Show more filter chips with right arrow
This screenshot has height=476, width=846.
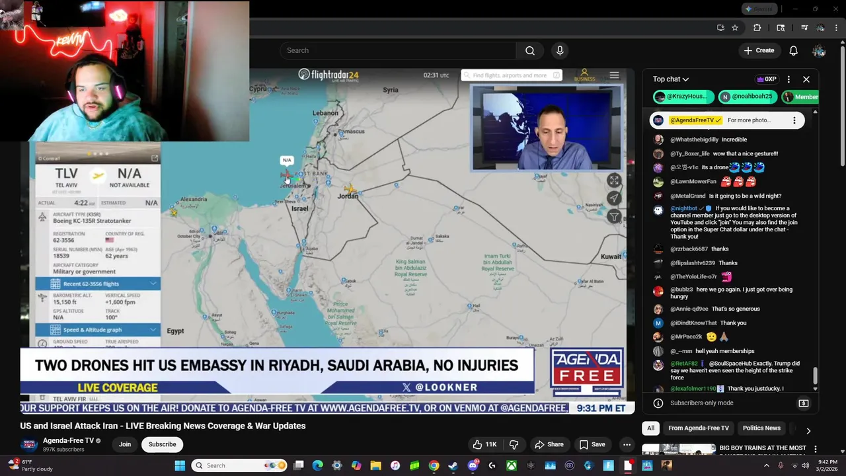[x=808, y=431]
